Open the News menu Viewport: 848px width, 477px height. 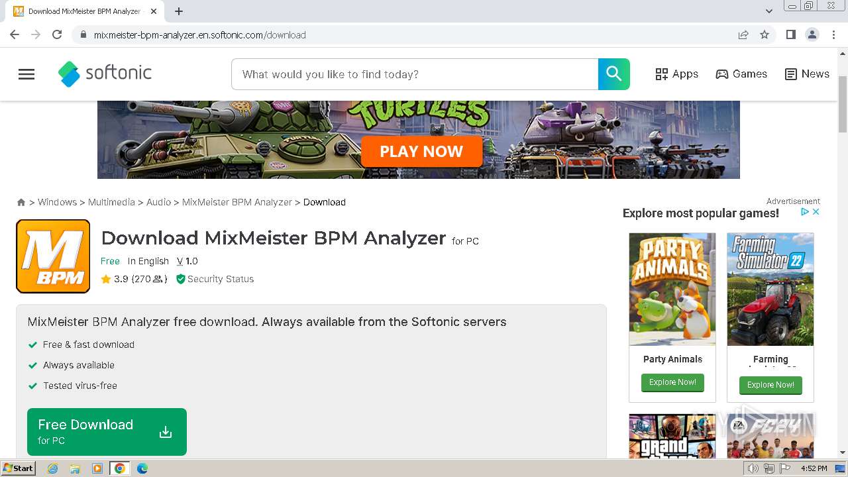point(807,74)
